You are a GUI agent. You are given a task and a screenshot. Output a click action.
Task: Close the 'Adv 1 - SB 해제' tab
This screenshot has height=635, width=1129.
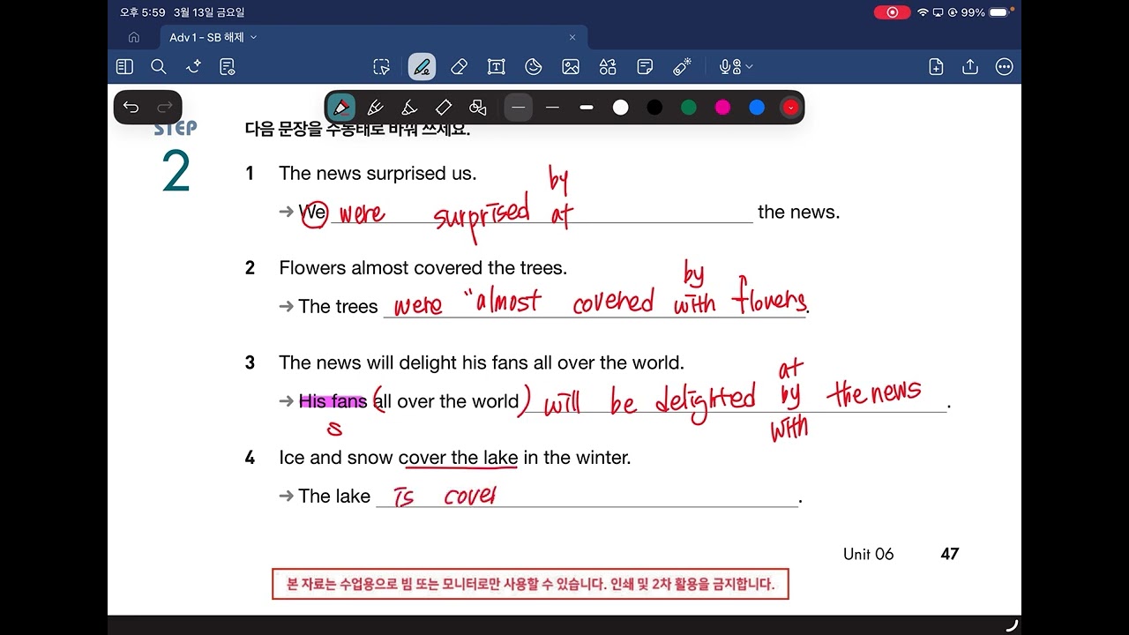(572, 37)
